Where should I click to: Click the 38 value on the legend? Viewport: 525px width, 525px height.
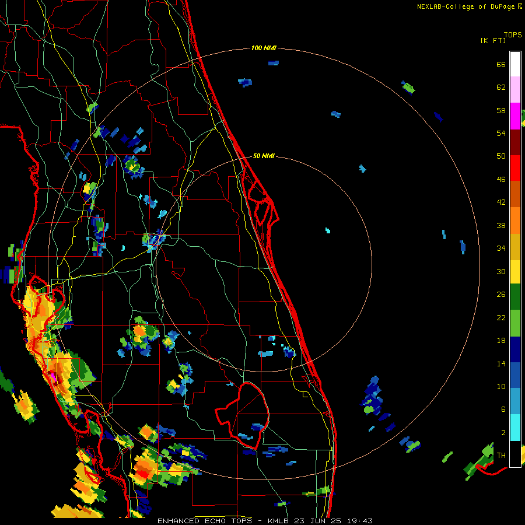click(x=501, y=225)
